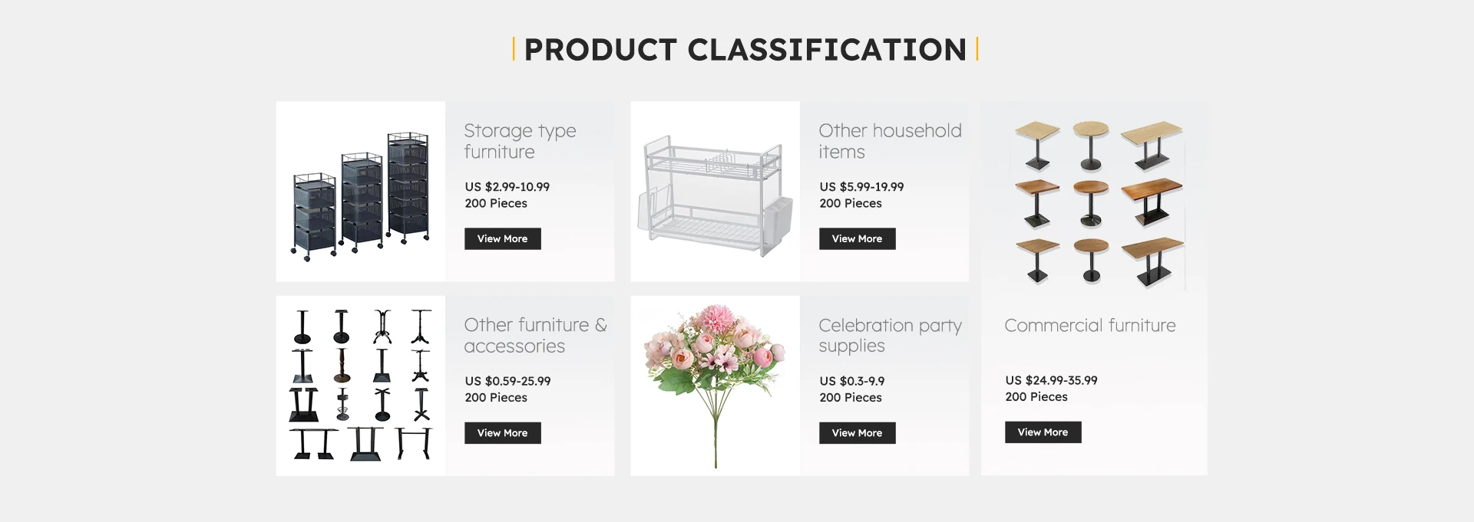Select the black table bases product image
Viewport: 1474px width, 522px height.
361,385
